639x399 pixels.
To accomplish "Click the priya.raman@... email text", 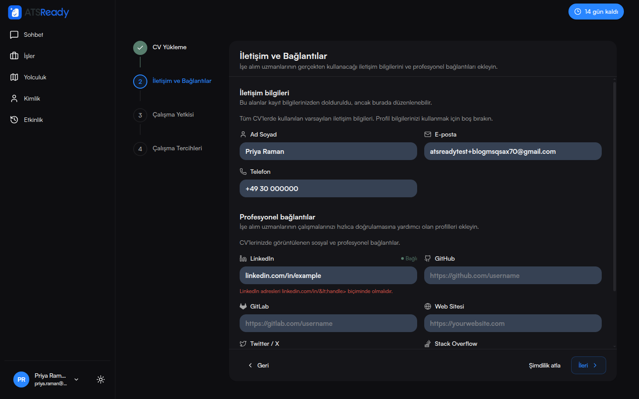I will 51,383.
